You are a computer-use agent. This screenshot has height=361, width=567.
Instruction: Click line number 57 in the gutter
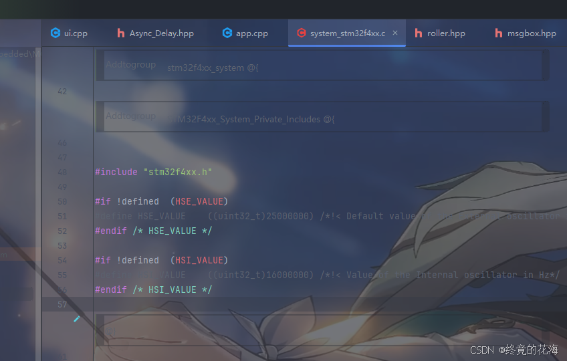[x=62, y=305]
